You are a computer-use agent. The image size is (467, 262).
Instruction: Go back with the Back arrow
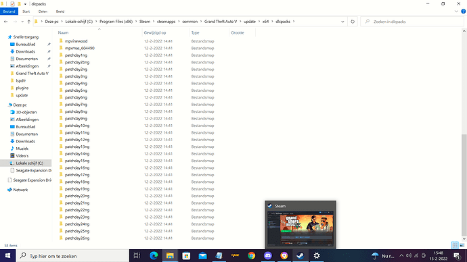tap(5, 22)
